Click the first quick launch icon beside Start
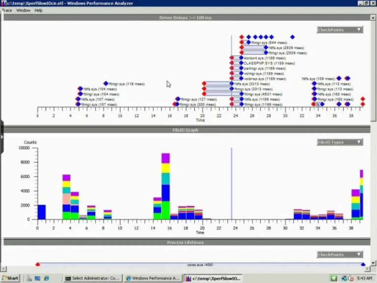Screen dimensions: 377x283 coord(29,279)
